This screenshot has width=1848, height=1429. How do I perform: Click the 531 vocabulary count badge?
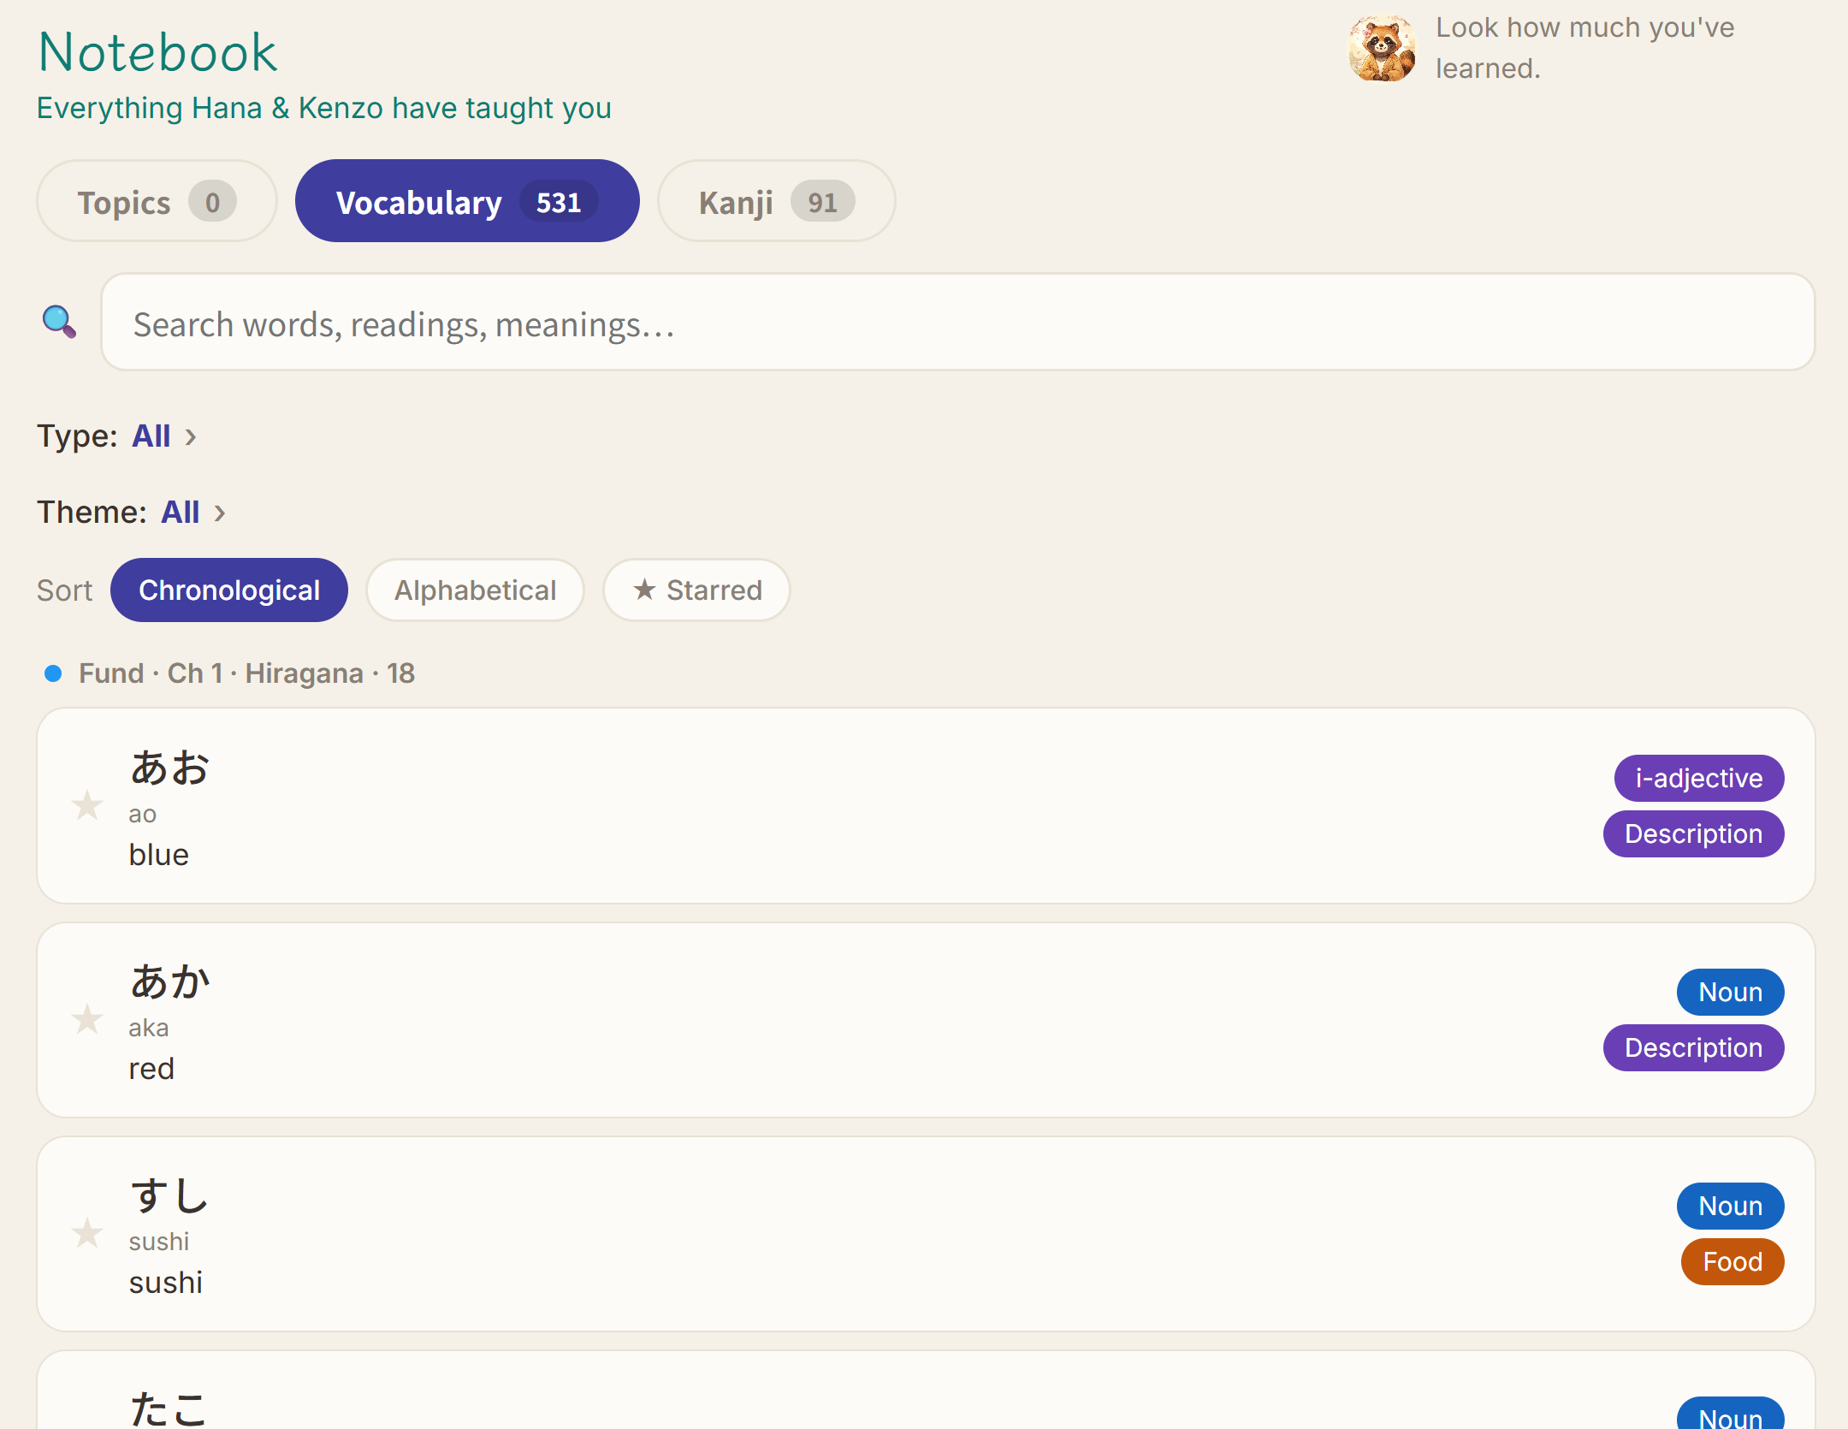pyautogui.click(x=559, y=202)
